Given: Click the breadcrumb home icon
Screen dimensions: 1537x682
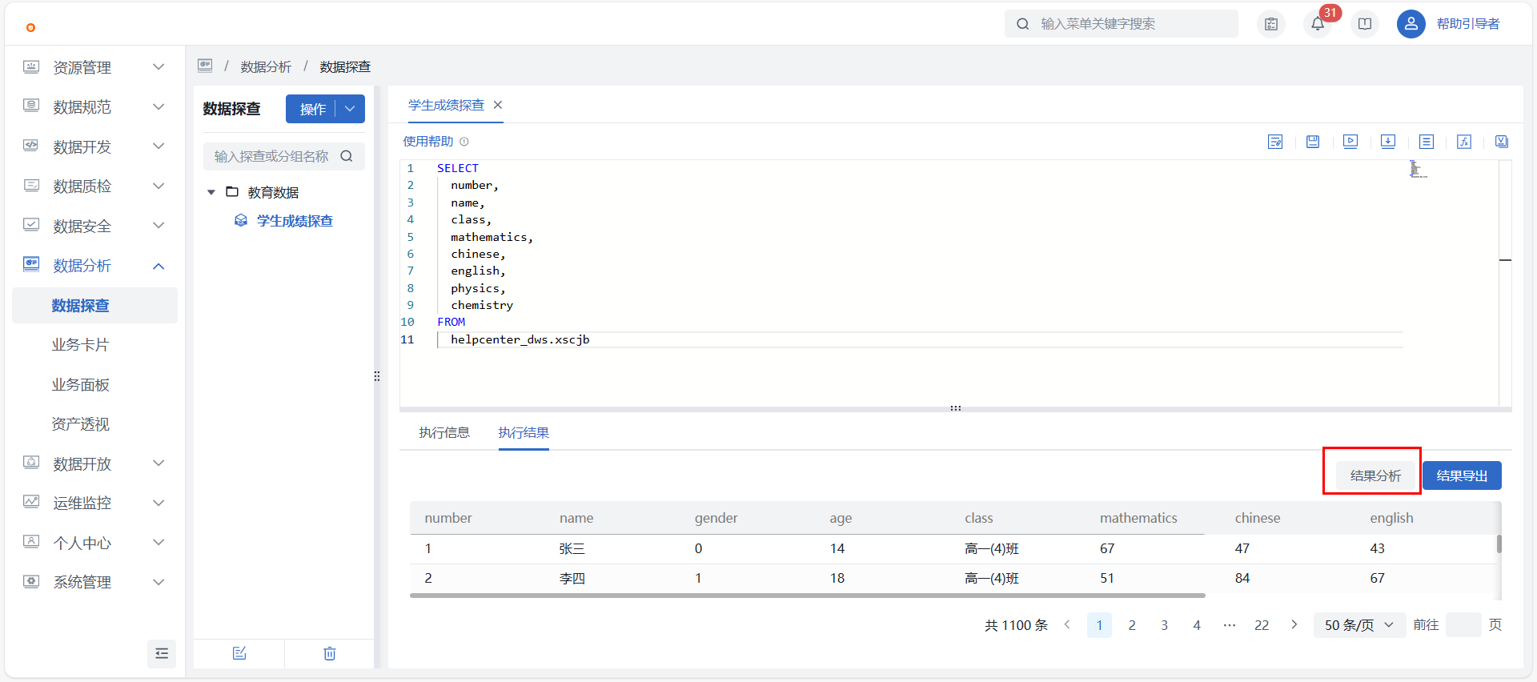Looking at the screenshot, I should (x=205, y=66).
